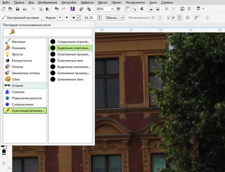Click the Cut scissors icon

tap(33, 9)
